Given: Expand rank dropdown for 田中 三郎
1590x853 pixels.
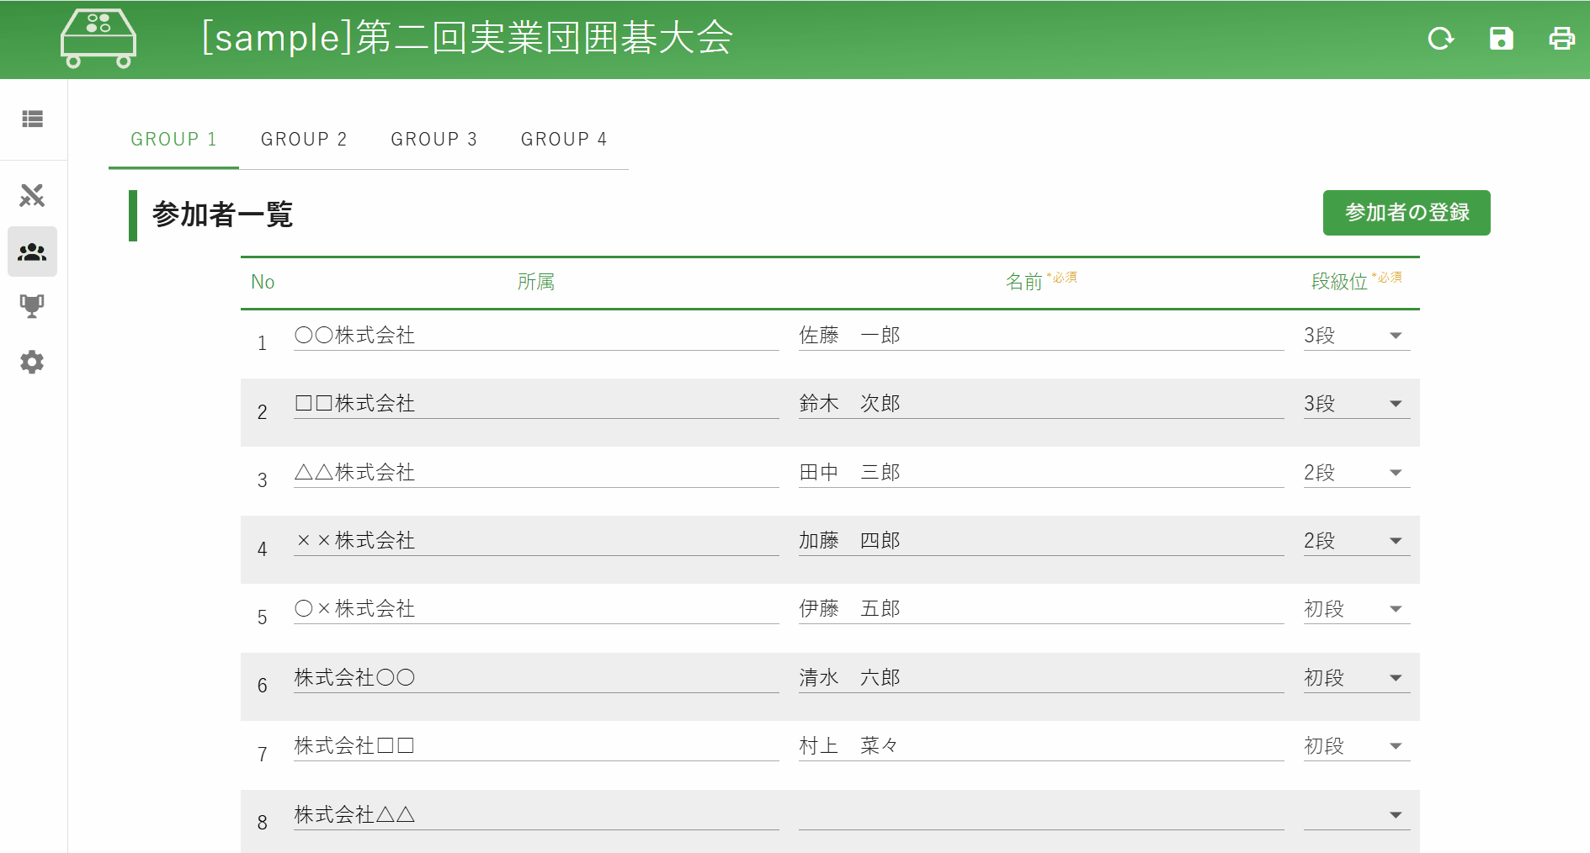Looking at the screenshot, I should [1356, 473].
